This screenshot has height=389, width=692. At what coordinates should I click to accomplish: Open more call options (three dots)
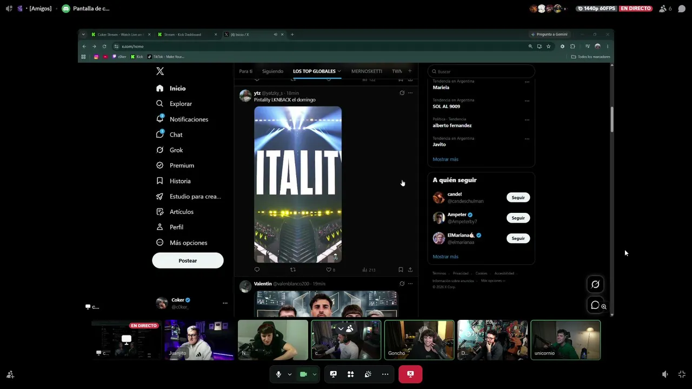385,374
